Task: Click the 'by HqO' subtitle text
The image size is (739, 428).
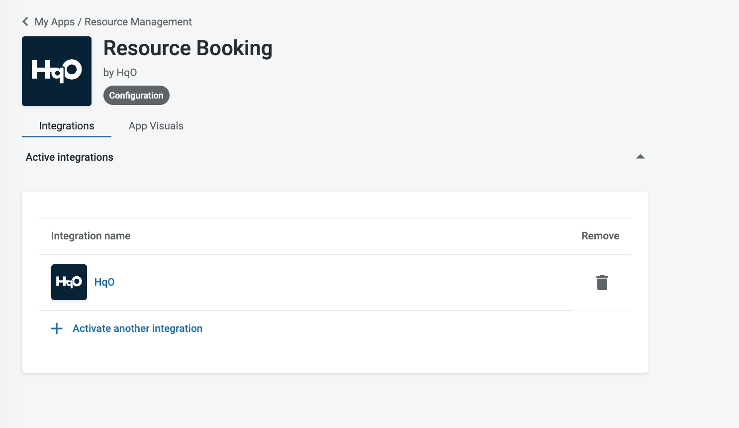Action: coord(120,73)
